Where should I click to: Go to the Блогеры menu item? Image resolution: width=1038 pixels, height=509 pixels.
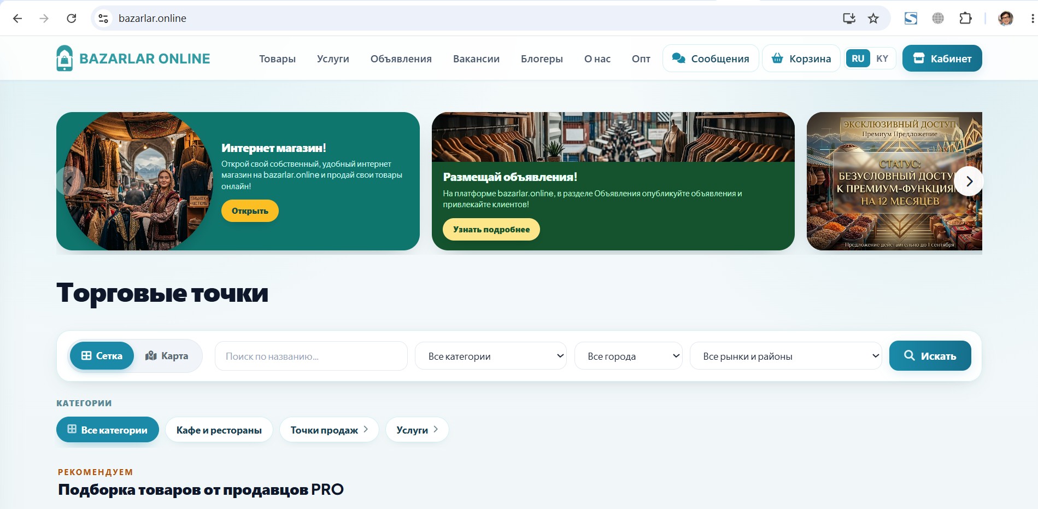coord(542,58)
